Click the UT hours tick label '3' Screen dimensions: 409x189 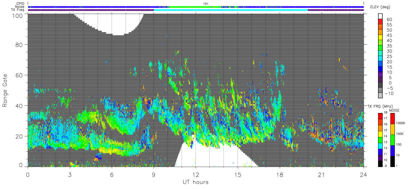point(70,175)
